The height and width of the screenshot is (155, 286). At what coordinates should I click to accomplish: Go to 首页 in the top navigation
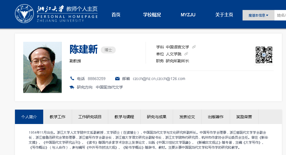(116, 15)
